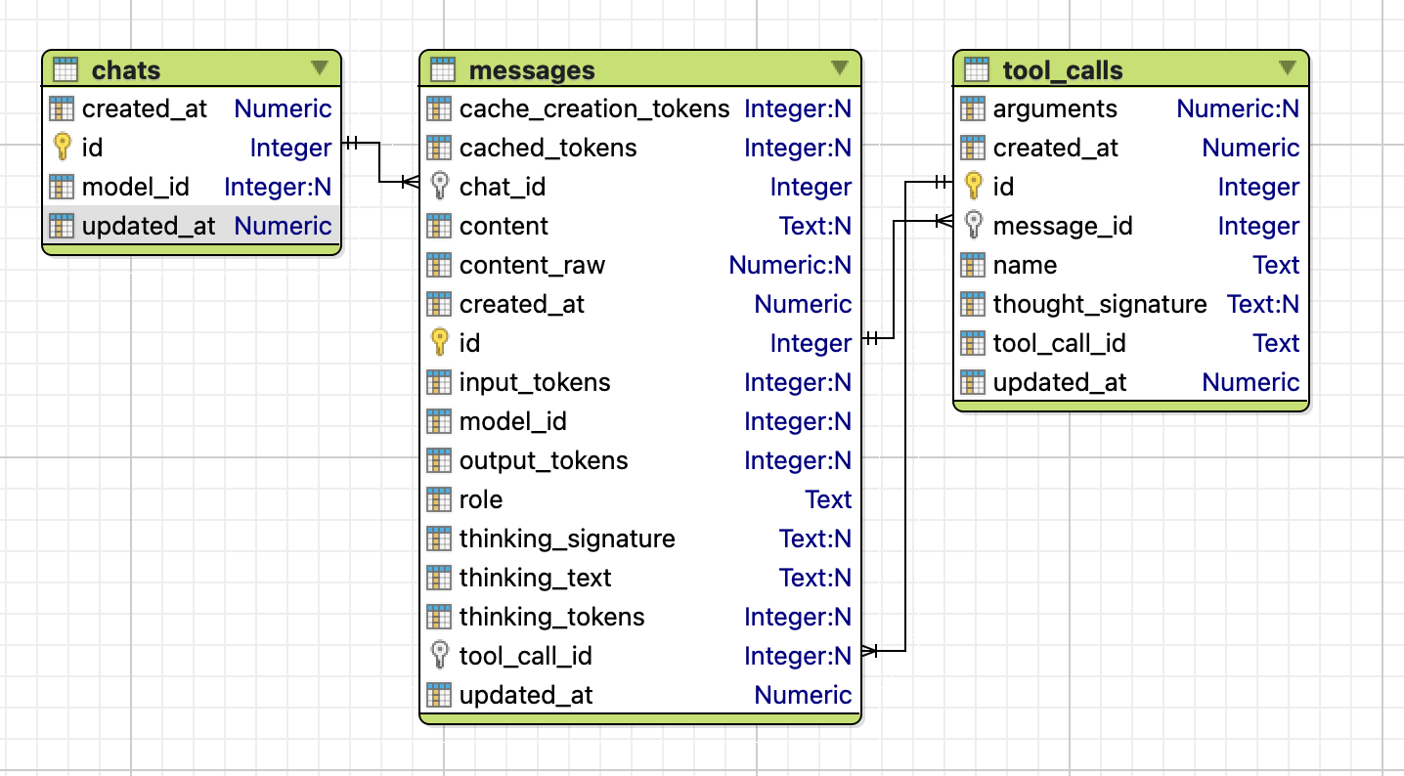This screenshot has width=1404, height=776.
Task: Open the dropdown triangle on the tool_calls table
Action: click(x=1286, y=68)
